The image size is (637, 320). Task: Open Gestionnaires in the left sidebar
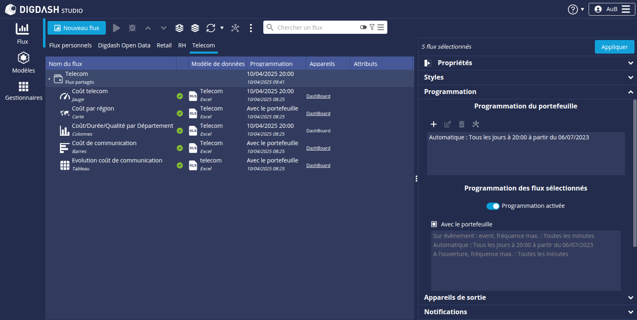(x=24, y=91)
